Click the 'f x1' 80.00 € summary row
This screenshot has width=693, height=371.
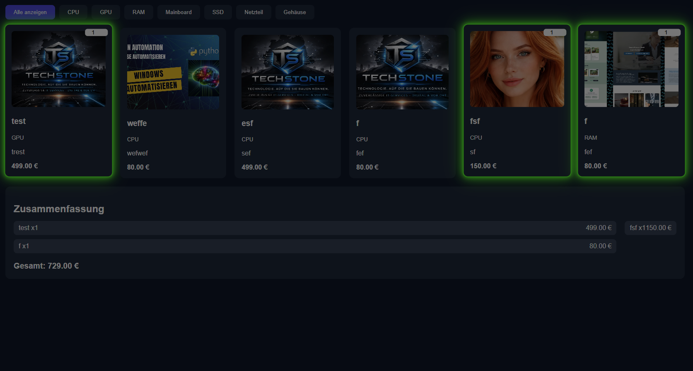315,246
